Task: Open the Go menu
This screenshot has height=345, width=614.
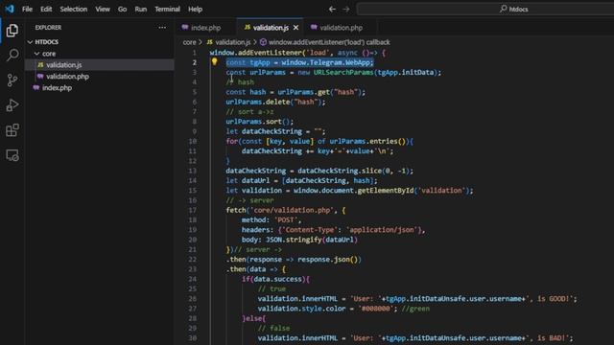Action: click(122, 9)
